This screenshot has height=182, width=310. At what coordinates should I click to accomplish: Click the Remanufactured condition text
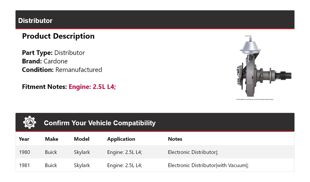[79, 70]
